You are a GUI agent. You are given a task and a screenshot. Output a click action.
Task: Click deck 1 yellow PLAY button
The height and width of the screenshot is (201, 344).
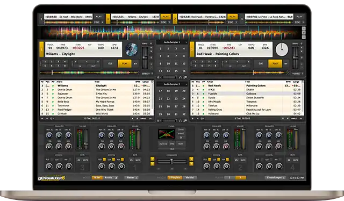(125, 63)
